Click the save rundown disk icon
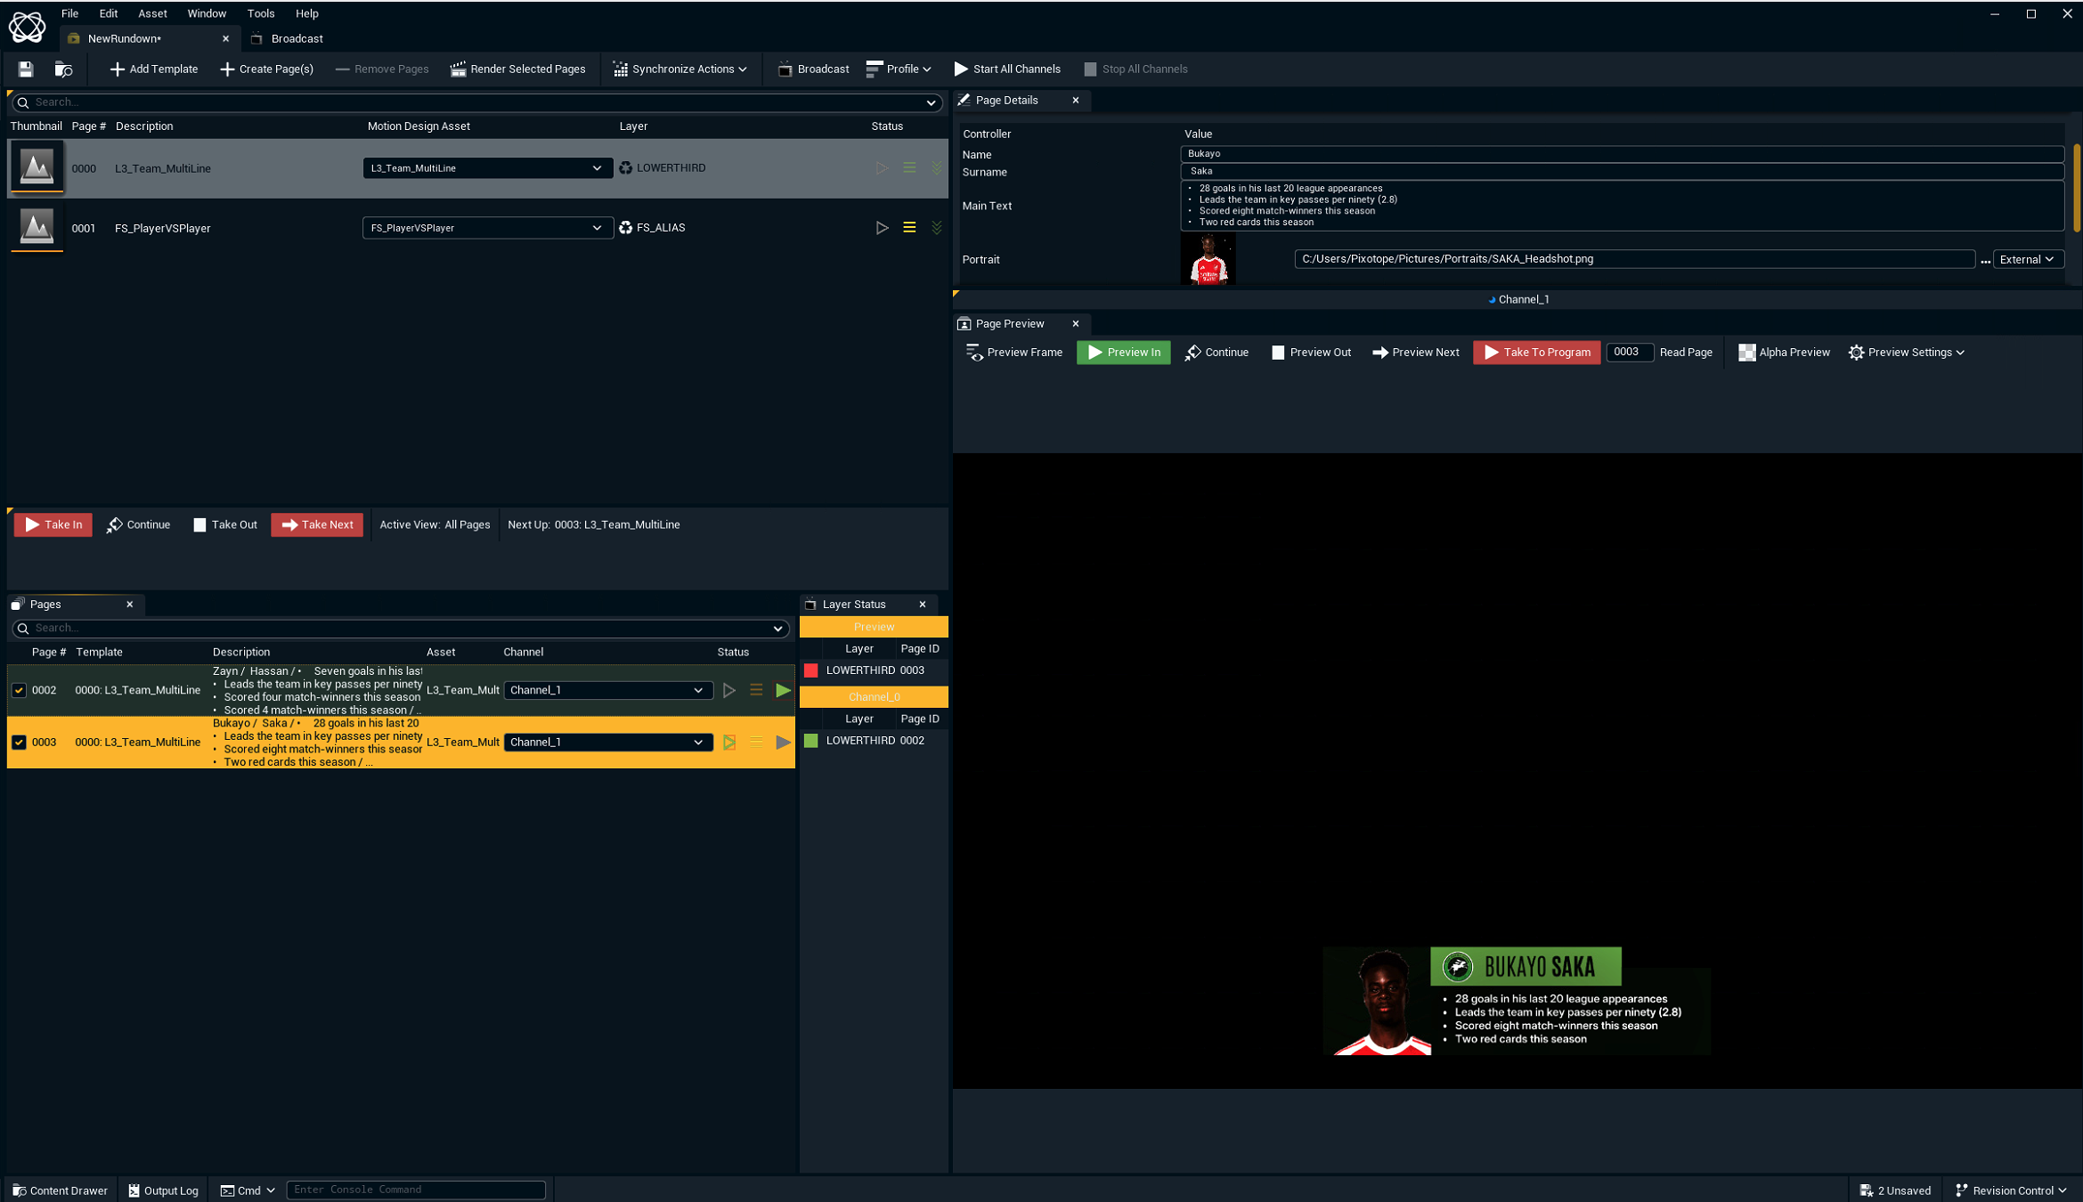 [25, 69]
